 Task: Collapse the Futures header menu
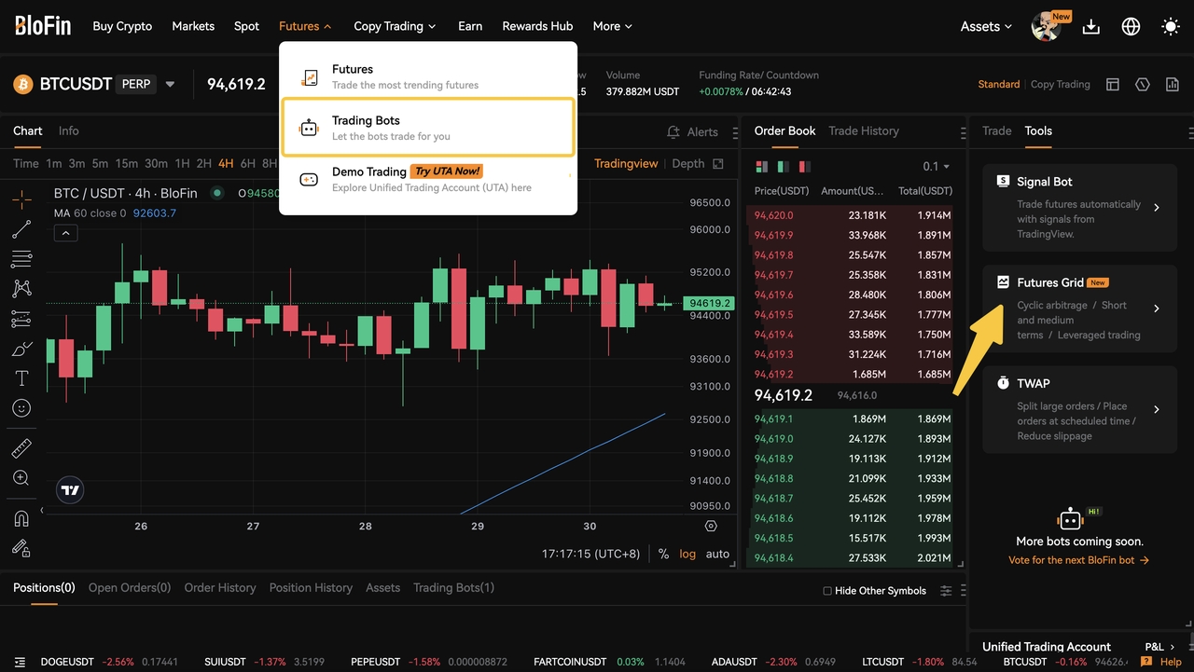(x=305, y=26)
